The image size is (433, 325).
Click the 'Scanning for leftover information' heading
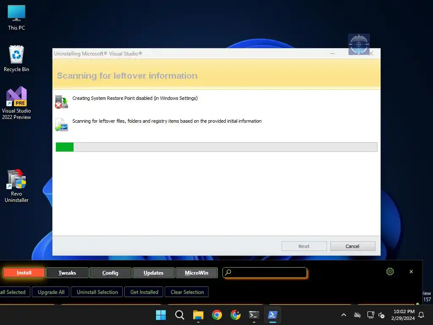(127, 76)
